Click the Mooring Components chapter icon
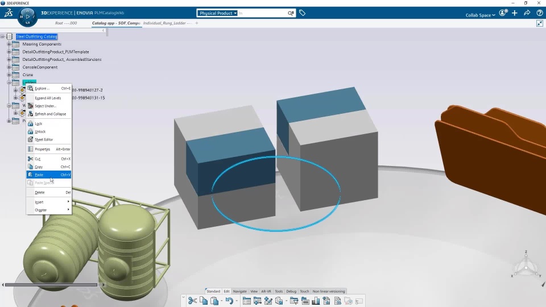 pos(16,44)
